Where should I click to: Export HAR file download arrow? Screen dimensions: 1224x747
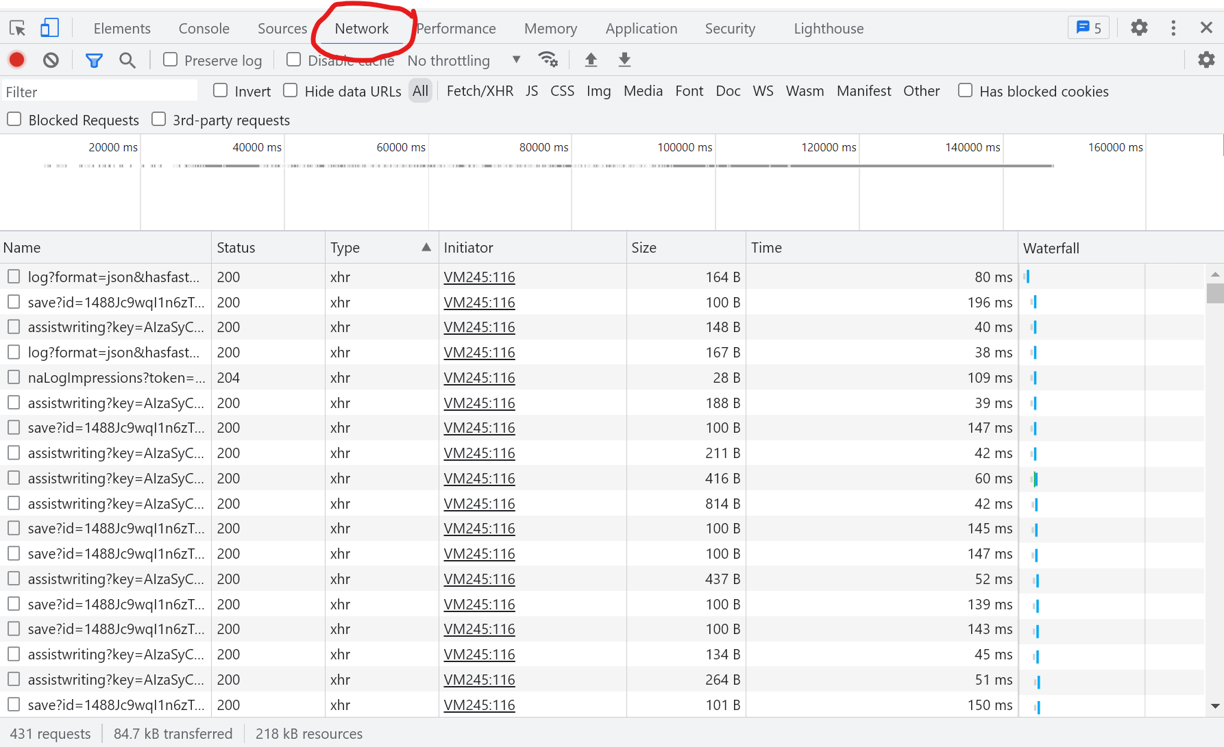point(624,60)
